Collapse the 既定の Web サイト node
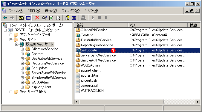 tap(16, 44)
